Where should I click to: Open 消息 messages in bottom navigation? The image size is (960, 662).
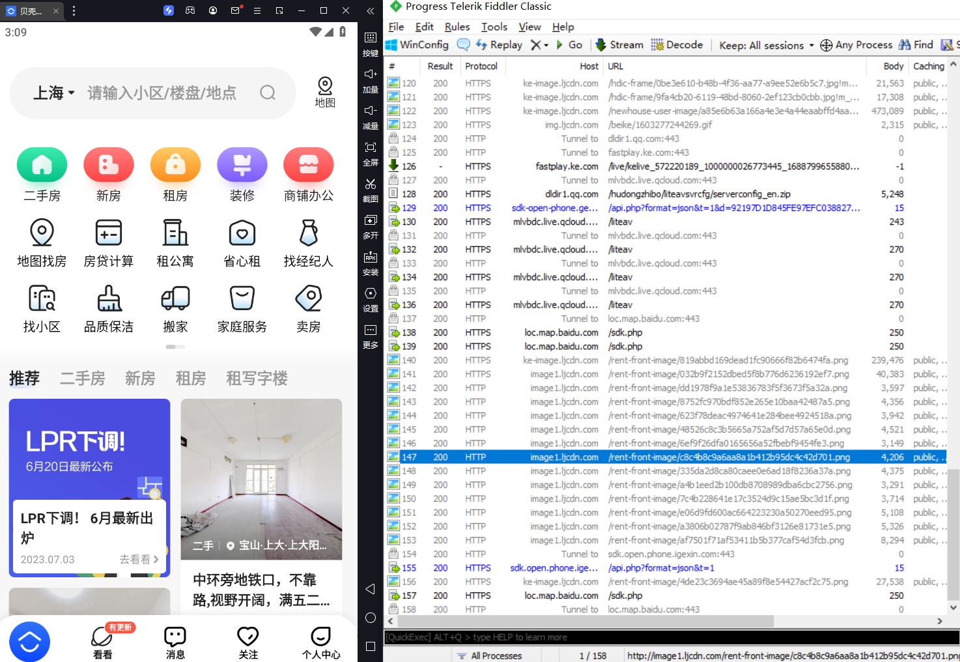pos(175,642)
